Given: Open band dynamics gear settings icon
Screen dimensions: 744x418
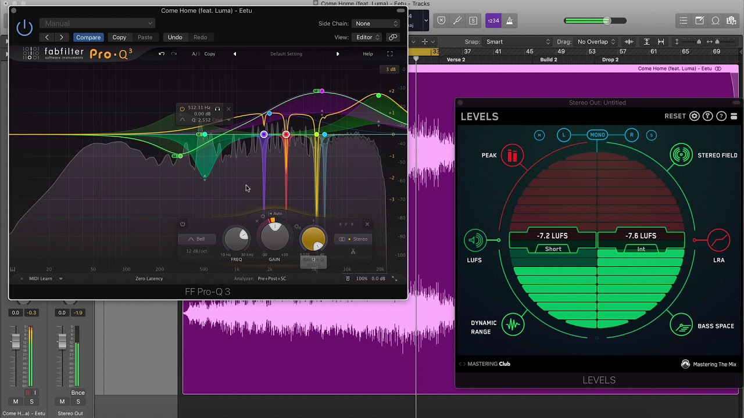Looking at the screenshot, I should click(298, 227).
